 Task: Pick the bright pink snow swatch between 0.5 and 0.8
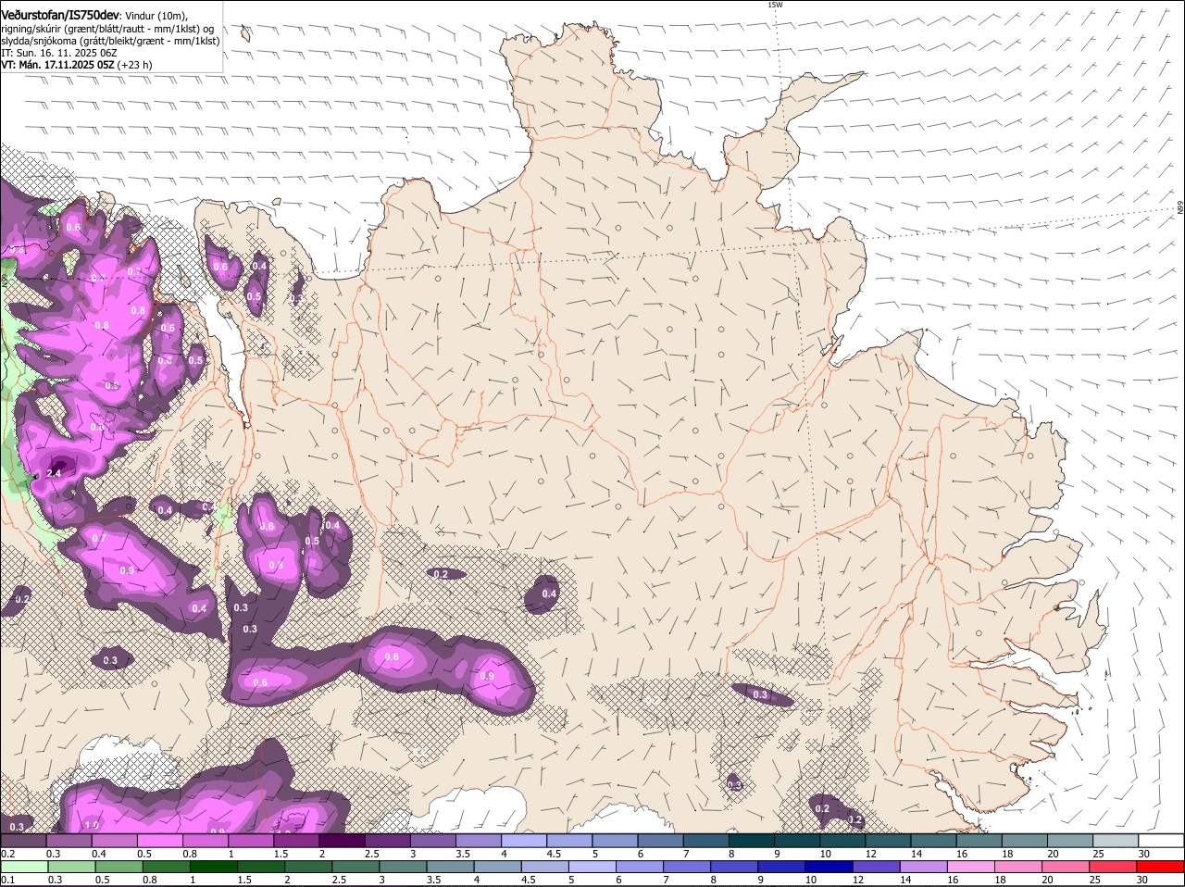pyautogui.click(x=160, y=841)
